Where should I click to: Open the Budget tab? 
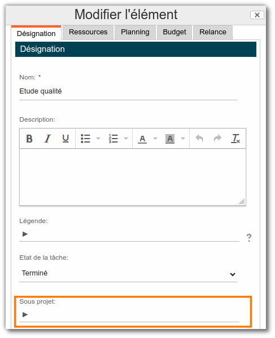coord(174,32)
